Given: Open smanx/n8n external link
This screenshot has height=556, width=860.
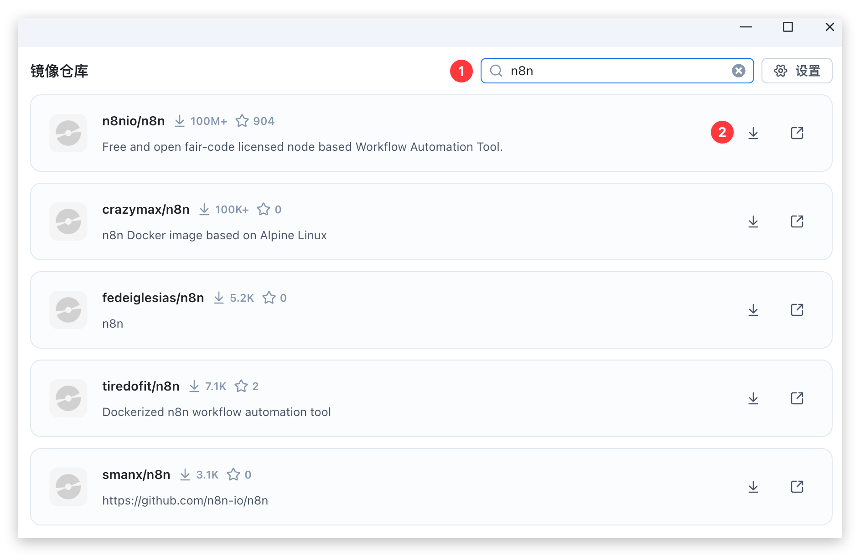Looking at the screenshot, I should point(797,487).
